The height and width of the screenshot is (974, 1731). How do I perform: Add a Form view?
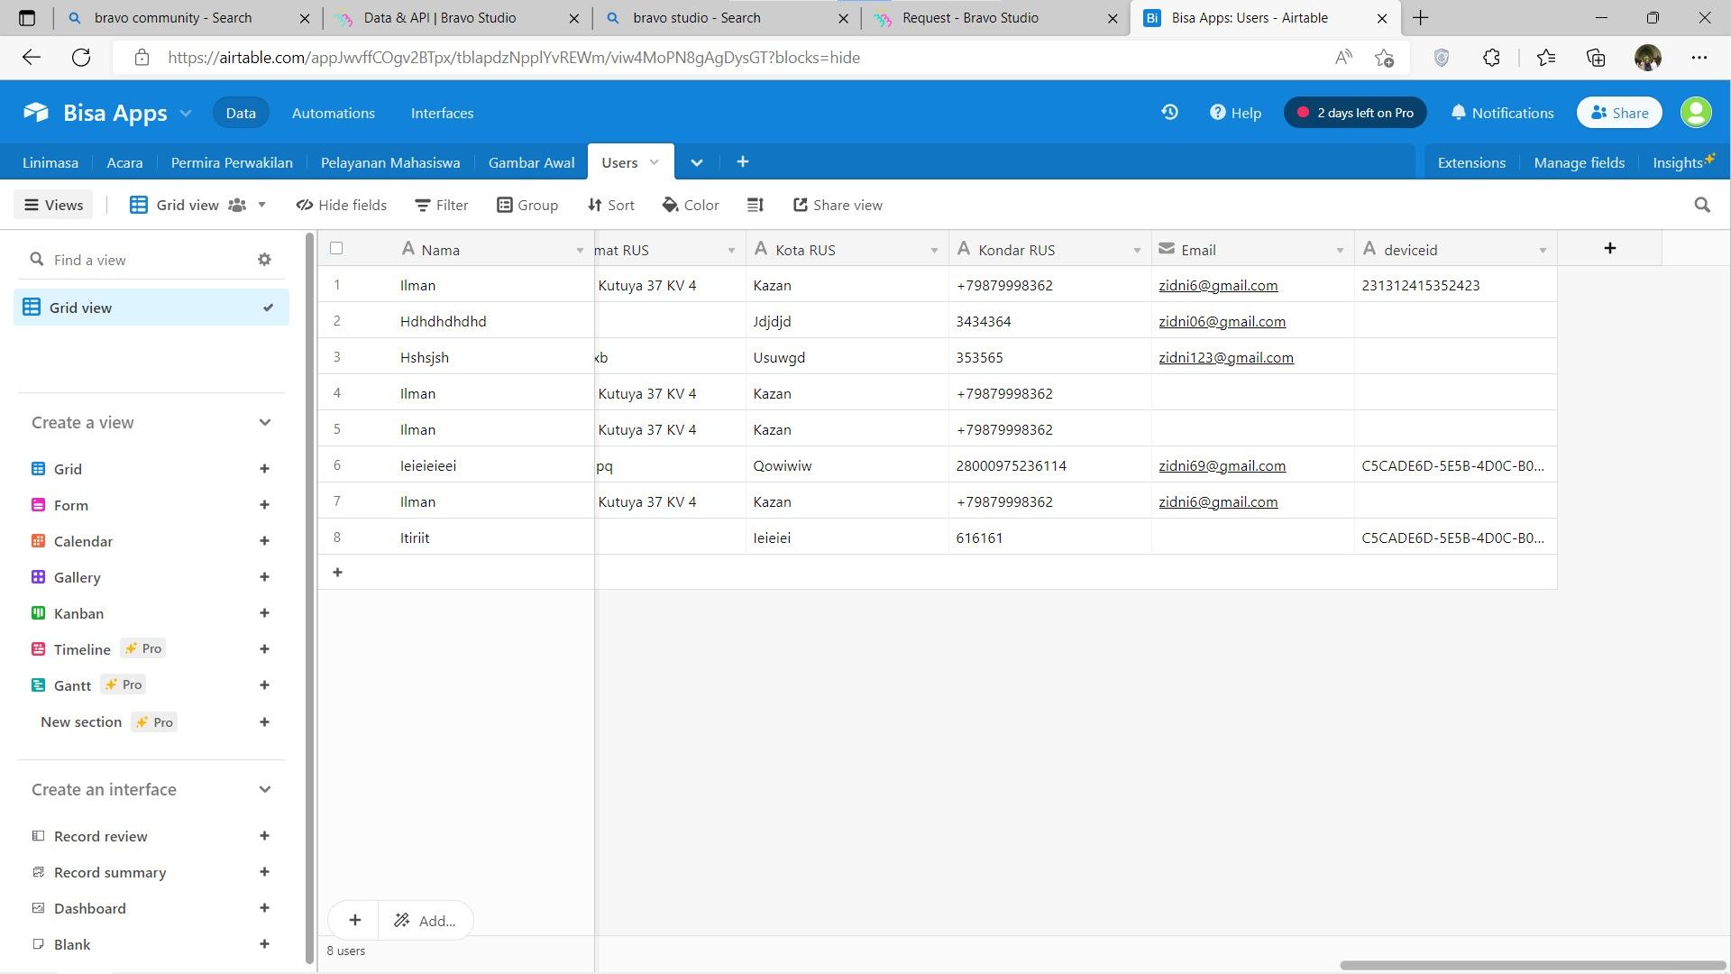(x=264, y=505)
